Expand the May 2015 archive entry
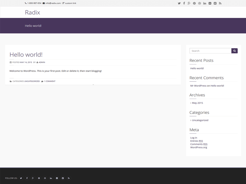Image resolution: width=246 pixels, height=184 pixels. [197, 103]
